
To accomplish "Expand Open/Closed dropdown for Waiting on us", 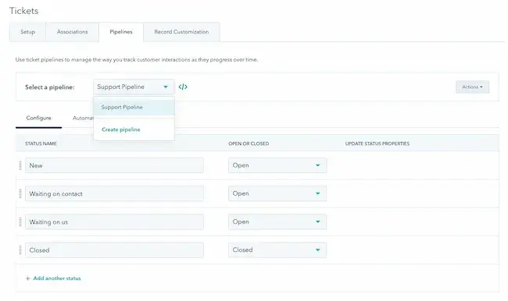I will 277,221.
